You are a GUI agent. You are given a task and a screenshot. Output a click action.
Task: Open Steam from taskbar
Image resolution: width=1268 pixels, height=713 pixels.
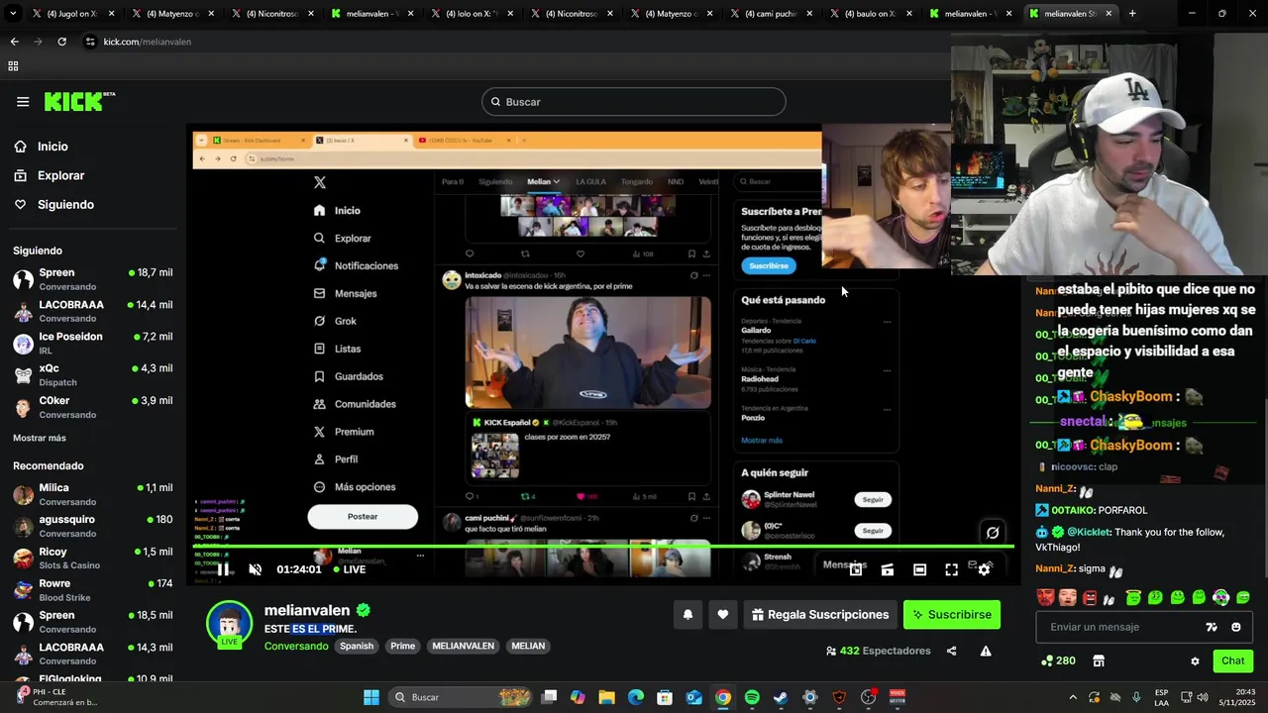pyautogui.click(x=781, y=697)
